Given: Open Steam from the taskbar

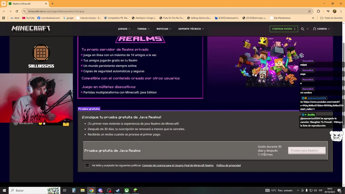Looking at the screenshot, I should (x=118, y=190).
